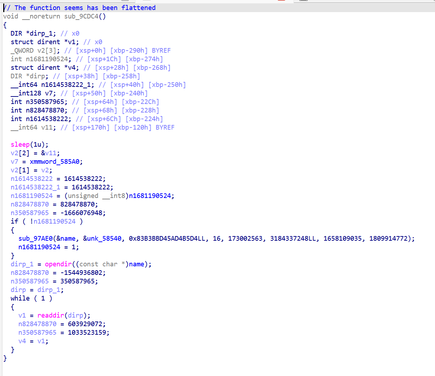Click the gray window icon at top
The height and width of the screenshot is (376, 435).
tap(304, 1)
